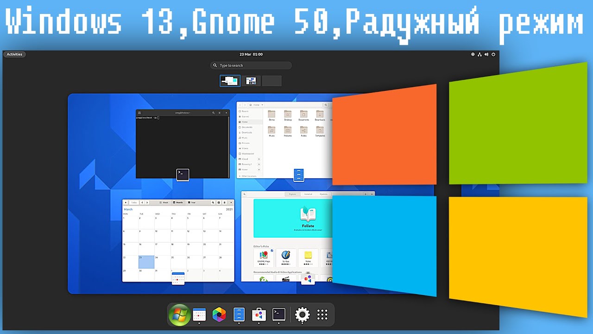Viewport: 593px width, 334px height.
Task: Open Terminal from the dock
Action: point(279,315)
